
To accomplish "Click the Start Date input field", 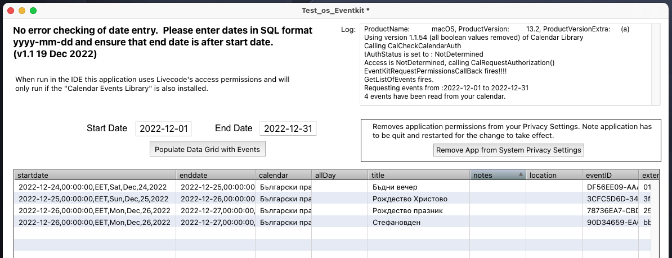I will [163, 128].
